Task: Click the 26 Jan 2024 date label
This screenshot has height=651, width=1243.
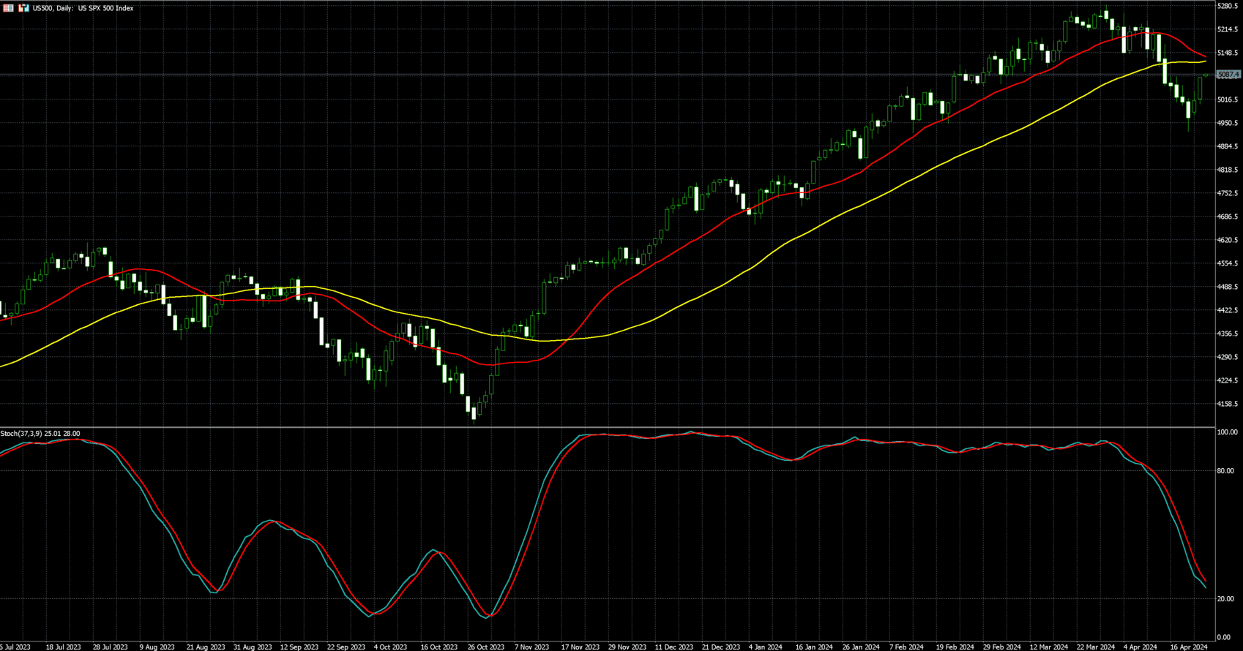Action: (x=861, y=647)
